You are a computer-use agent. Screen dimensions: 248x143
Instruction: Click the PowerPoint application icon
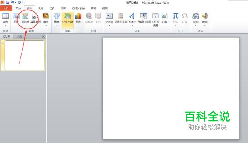(x=2, y=3)
